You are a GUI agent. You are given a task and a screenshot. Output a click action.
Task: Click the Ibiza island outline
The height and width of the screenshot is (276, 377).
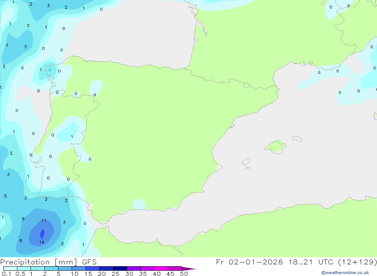coord(246,162)
